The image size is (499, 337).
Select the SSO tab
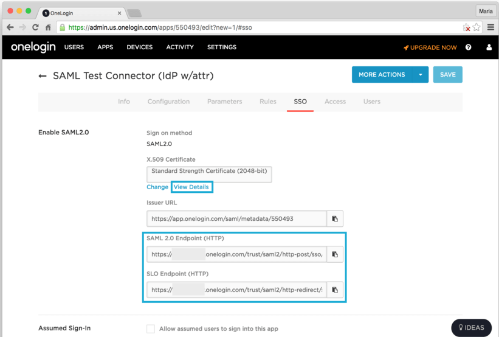pos(300,102)
